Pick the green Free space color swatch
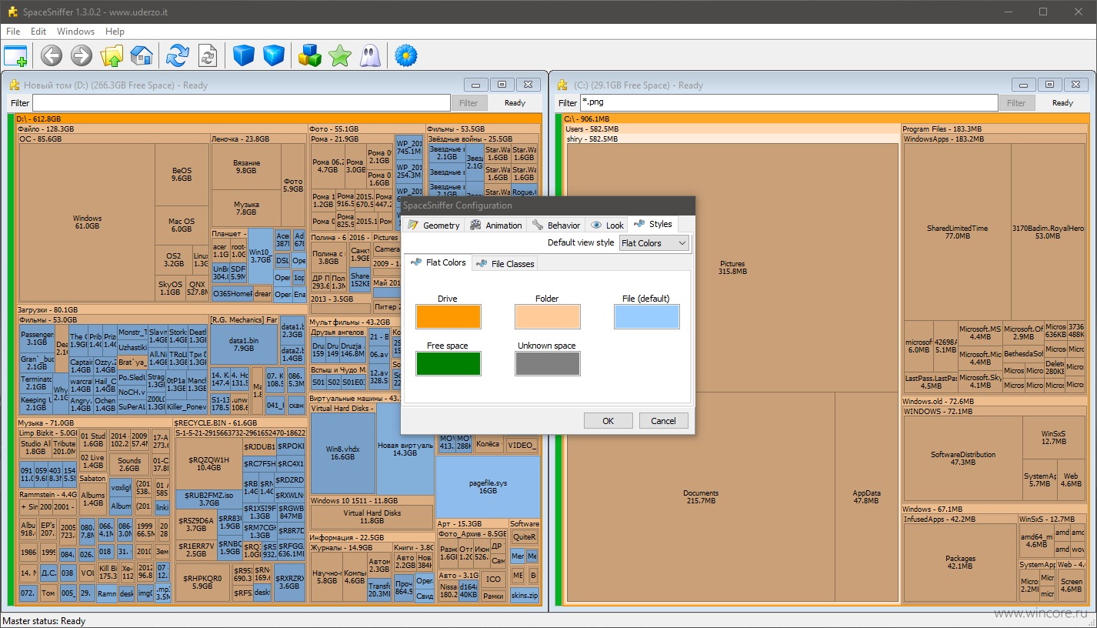 pos(448,363)
